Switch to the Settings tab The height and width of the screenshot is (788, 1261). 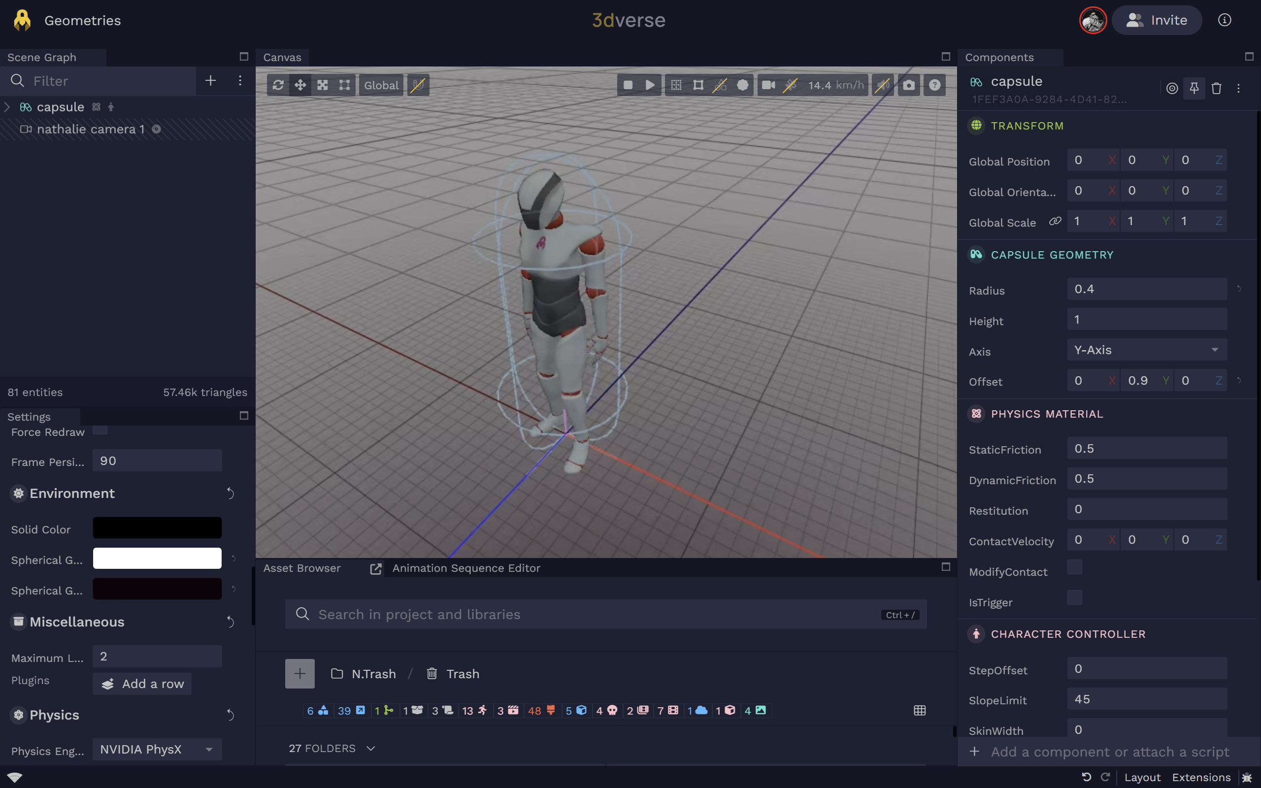(x=29, y=417)
